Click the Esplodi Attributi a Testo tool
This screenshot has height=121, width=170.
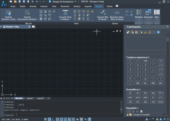8,15
